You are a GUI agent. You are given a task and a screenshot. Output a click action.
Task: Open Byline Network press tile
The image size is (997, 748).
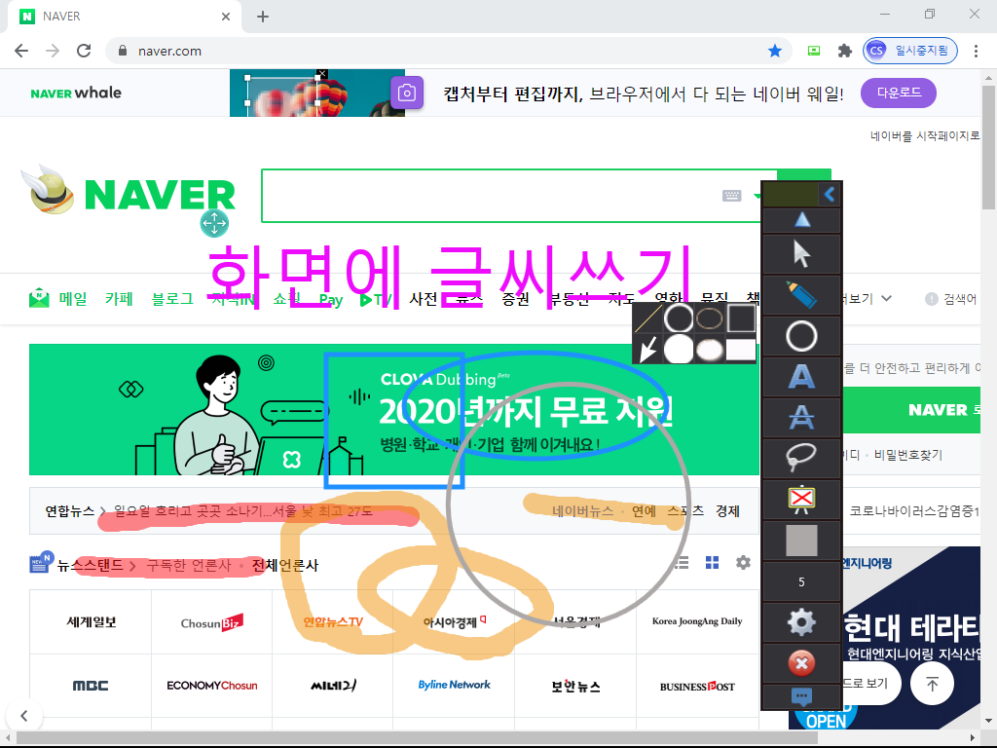pos(454,686)
